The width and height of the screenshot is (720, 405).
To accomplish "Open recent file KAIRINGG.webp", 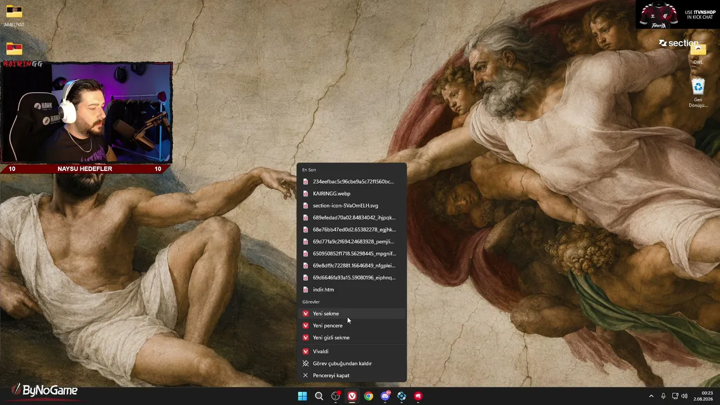I will [x=352, y=193].
